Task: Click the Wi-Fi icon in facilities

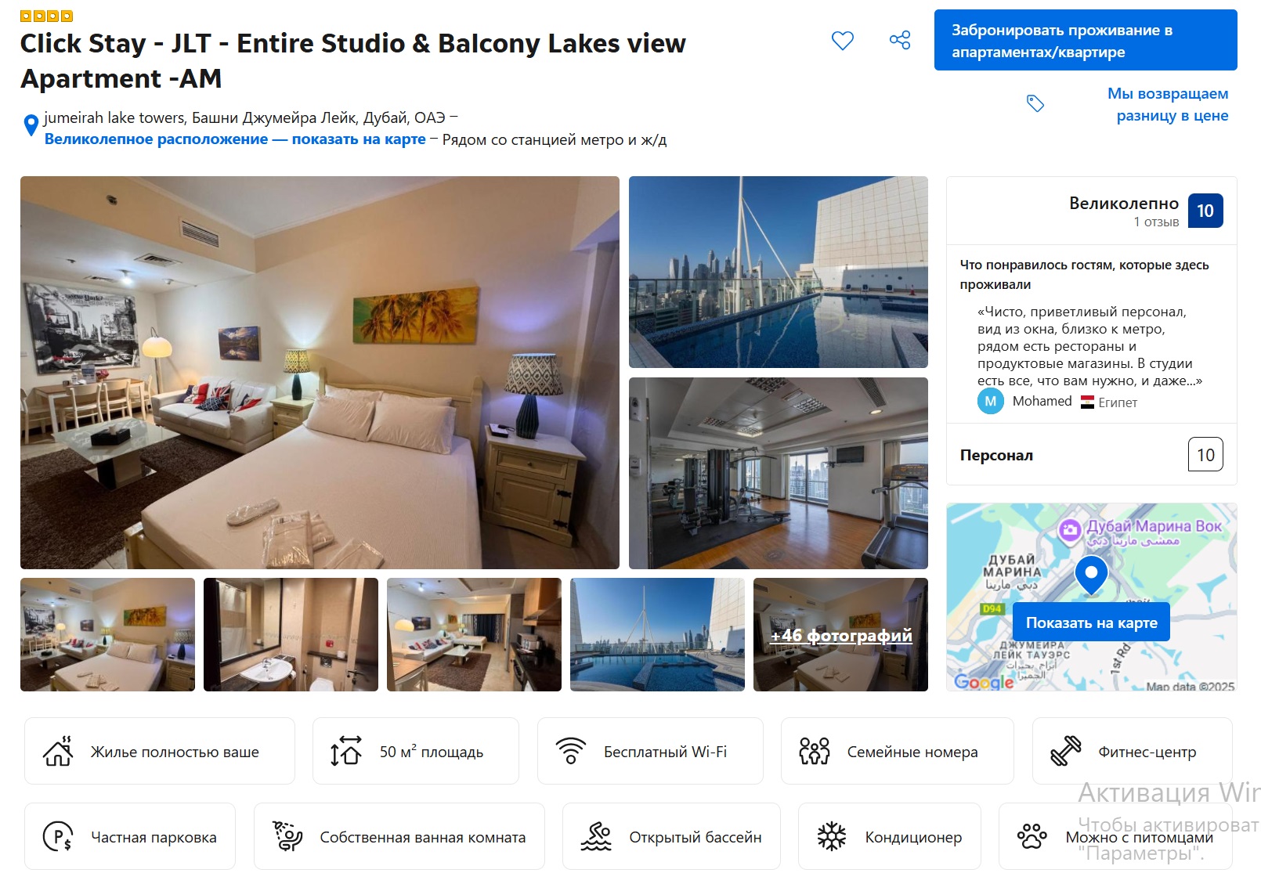Action: click(x=571, y=751)
